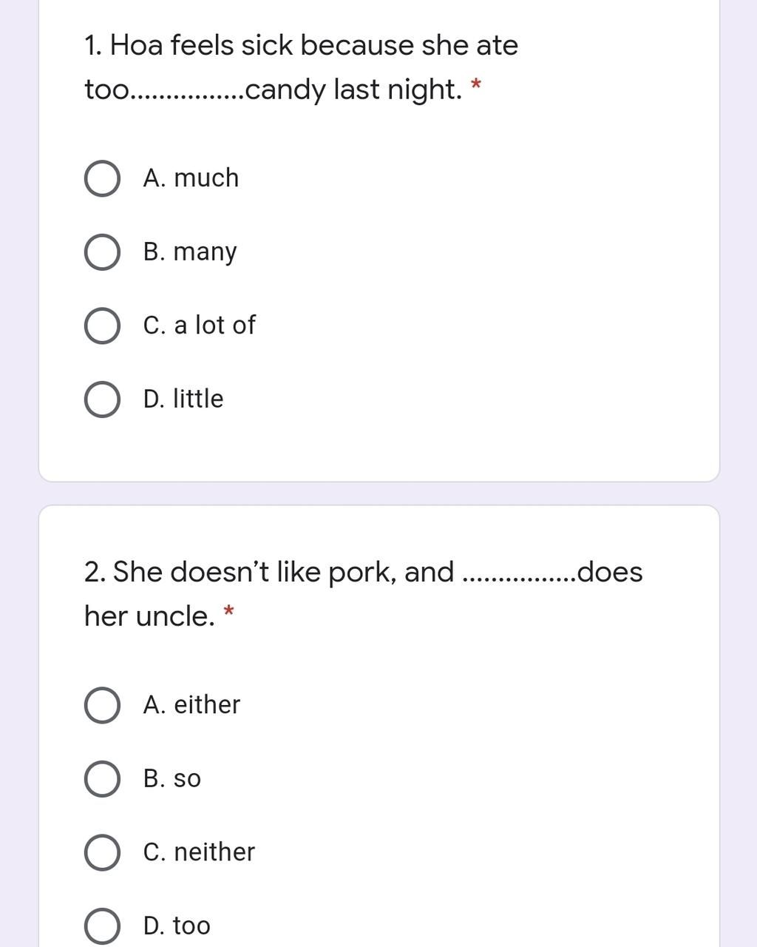757x947 pixels.
Task: Select radio button for A. either
Action: (x=102, y=705)
